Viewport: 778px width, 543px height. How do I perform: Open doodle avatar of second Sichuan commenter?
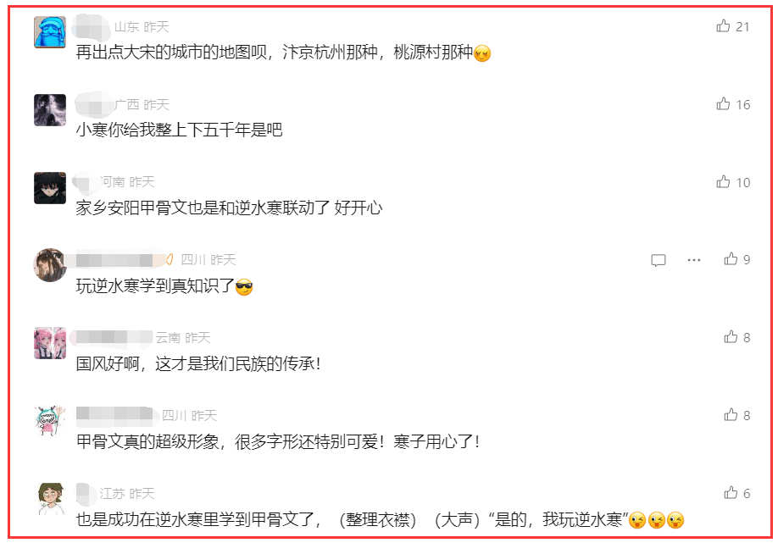[50, 421]
